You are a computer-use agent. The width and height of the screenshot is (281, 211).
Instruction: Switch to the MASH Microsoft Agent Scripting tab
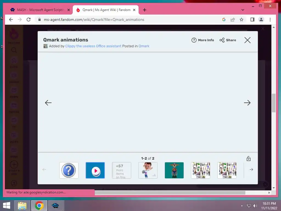point(40,10)
